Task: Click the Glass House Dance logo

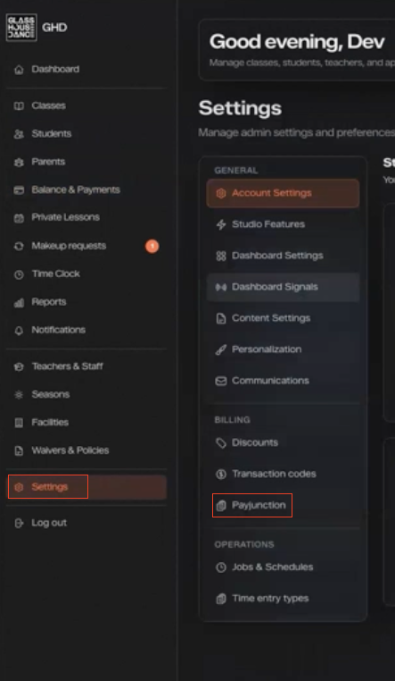Action: [21, 28]
